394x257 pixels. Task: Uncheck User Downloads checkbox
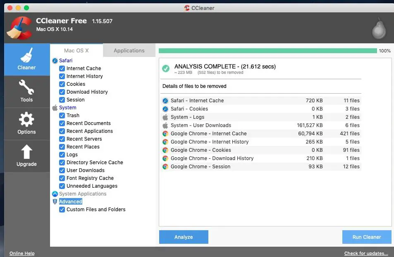coord(62,170)
